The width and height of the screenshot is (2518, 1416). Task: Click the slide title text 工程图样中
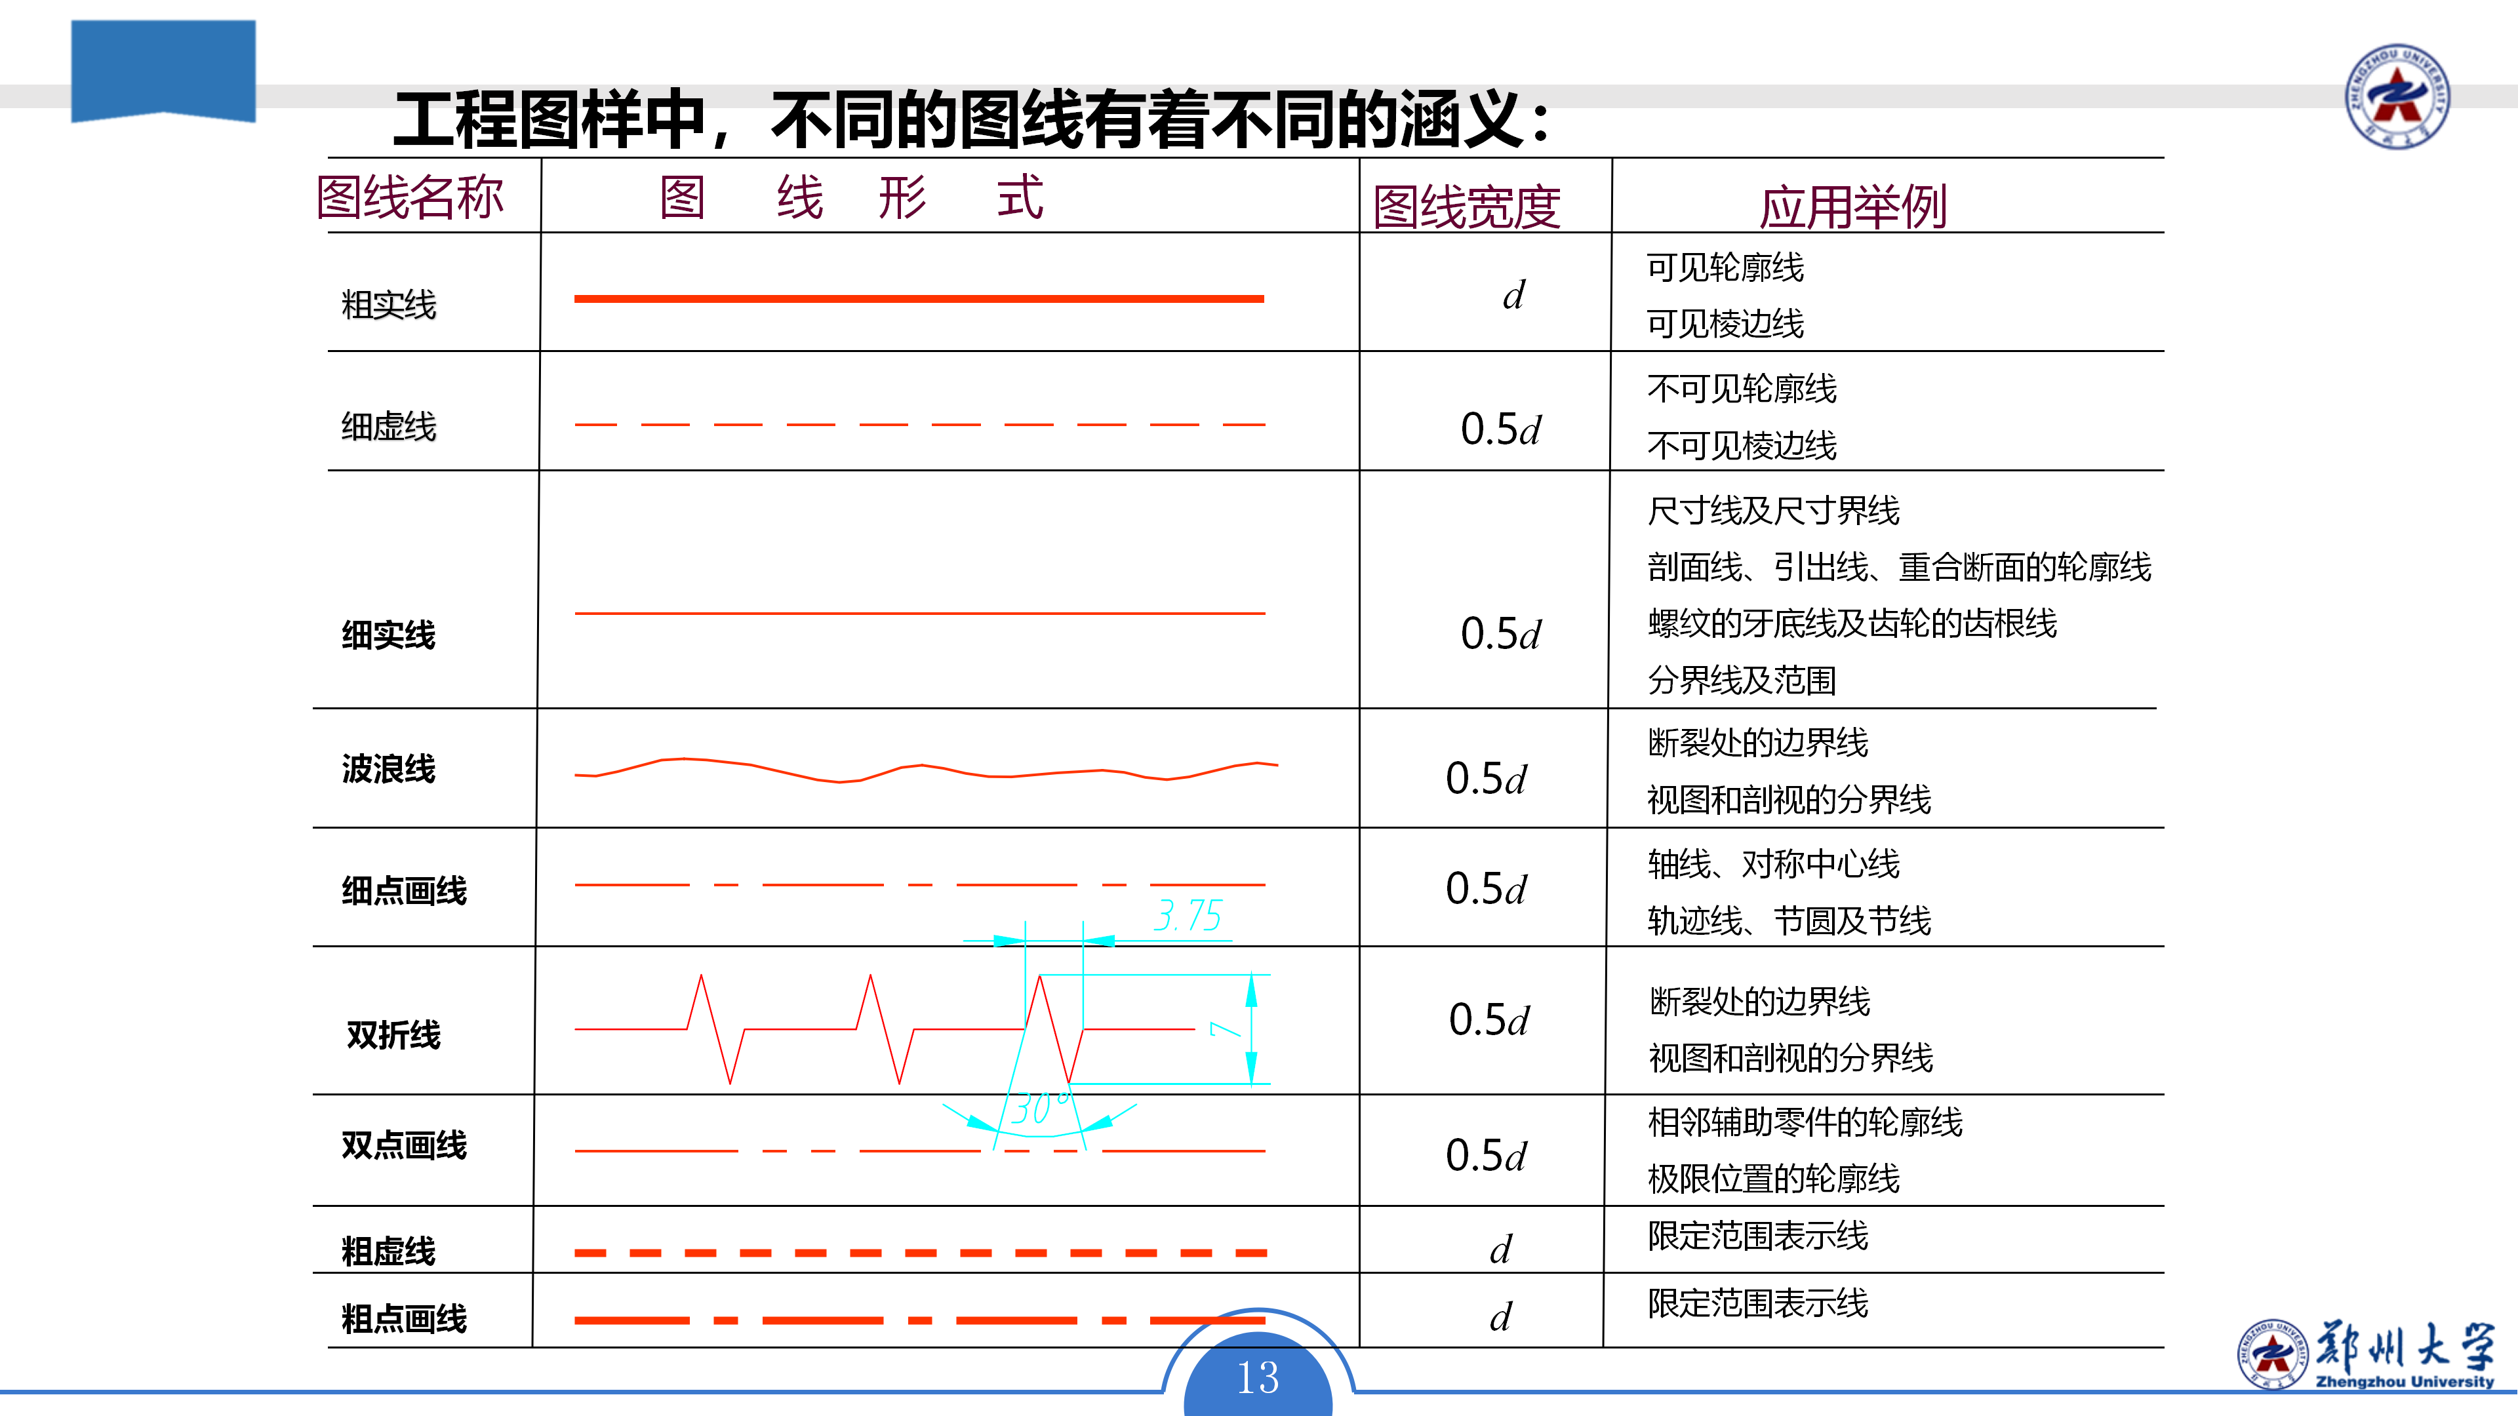tap(548, 120)
